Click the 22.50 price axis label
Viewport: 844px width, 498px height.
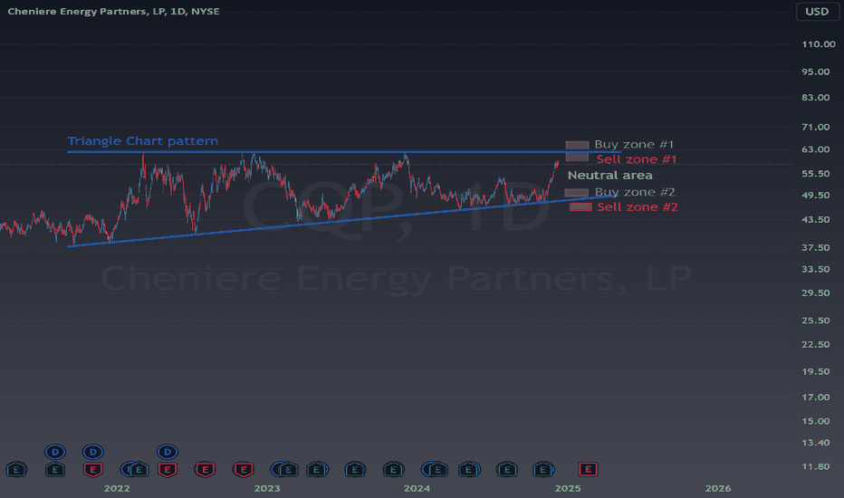tap(815, 344)
